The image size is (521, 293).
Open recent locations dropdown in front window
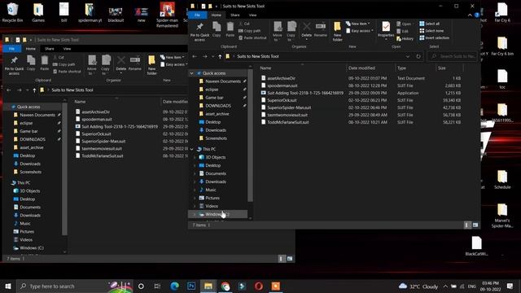pos(212,56)
